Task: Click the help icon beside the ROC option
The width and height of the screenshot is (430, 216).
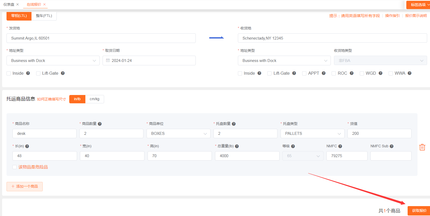Action: pos(351,73)
